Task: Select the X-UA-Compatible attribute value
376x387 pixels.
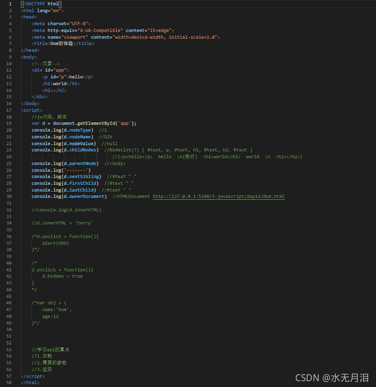Action: (x=100, y=30)
